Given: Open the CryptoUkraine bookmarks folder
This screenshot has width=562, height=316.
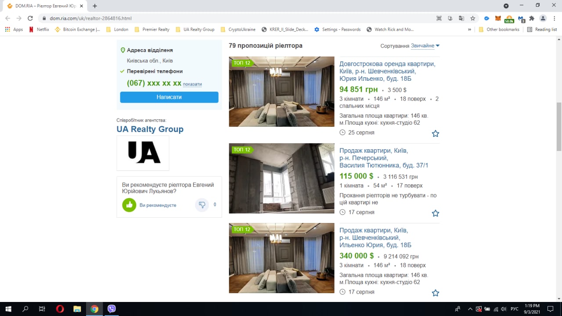Looking at the screenshot, I should point(238,29).
